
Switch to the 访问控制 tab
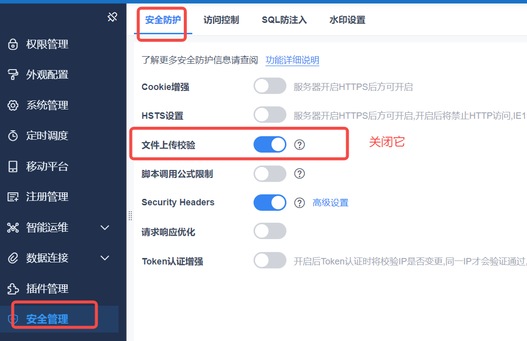pos(221,20)
